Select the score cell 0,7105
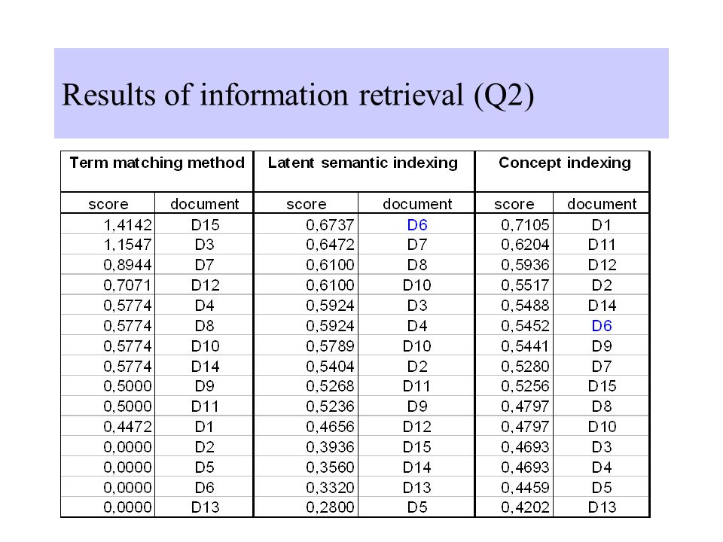 tap(514, 224)
